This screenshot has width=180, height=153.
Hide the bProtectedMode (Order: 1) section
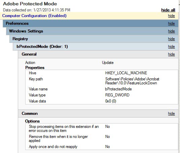point(171,47)
